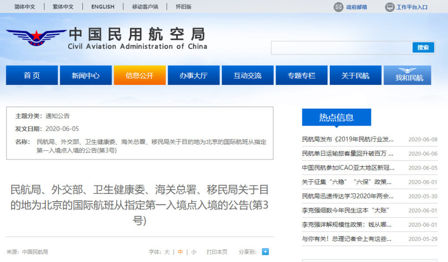The height and width of the screenshot is (262, 448).
Task: Open news 李克强细数今年民生这本"大账"
Action: click(x=346, y=211)
